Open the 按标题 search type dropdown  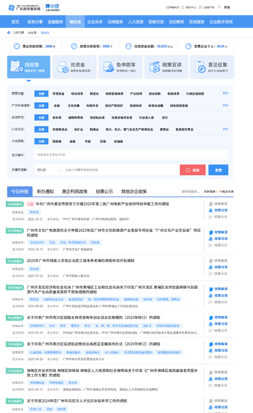[48, 170]
